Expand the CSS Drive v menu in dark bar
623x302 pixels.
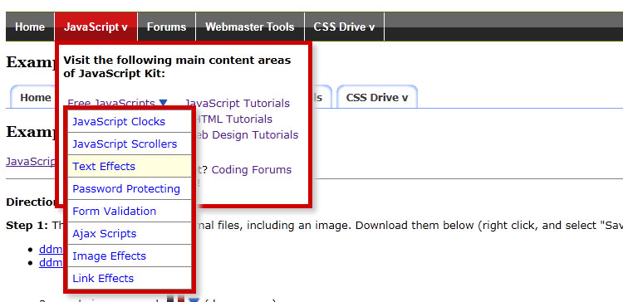tap(344, 27)
